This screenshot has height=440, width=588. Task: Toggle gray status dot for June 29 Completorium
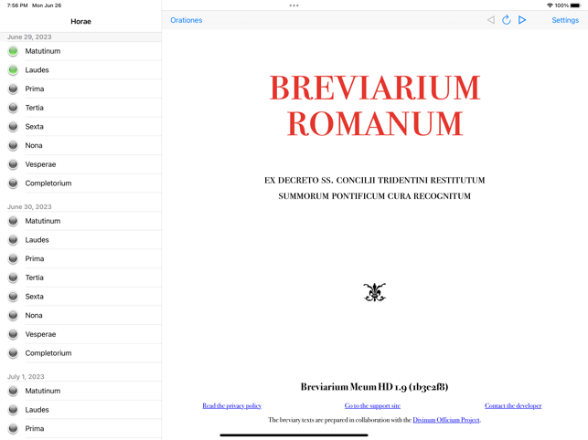13,183
